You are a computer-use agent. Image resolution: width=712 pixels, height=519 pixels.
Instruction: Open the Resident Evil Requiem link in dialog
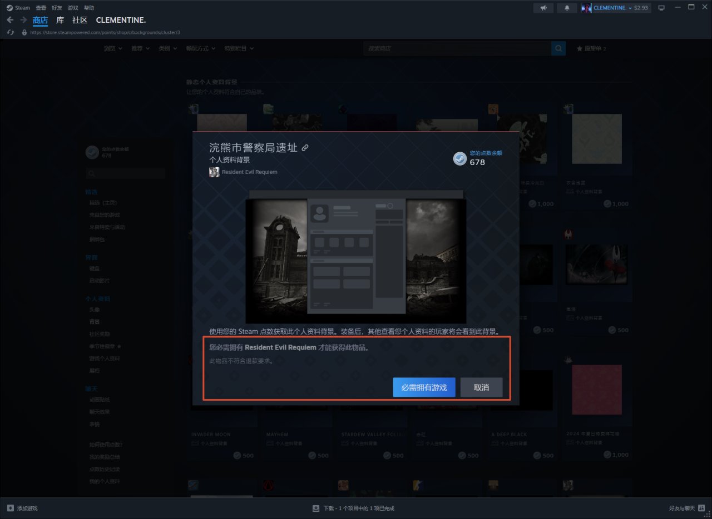[x=249, y=172]
